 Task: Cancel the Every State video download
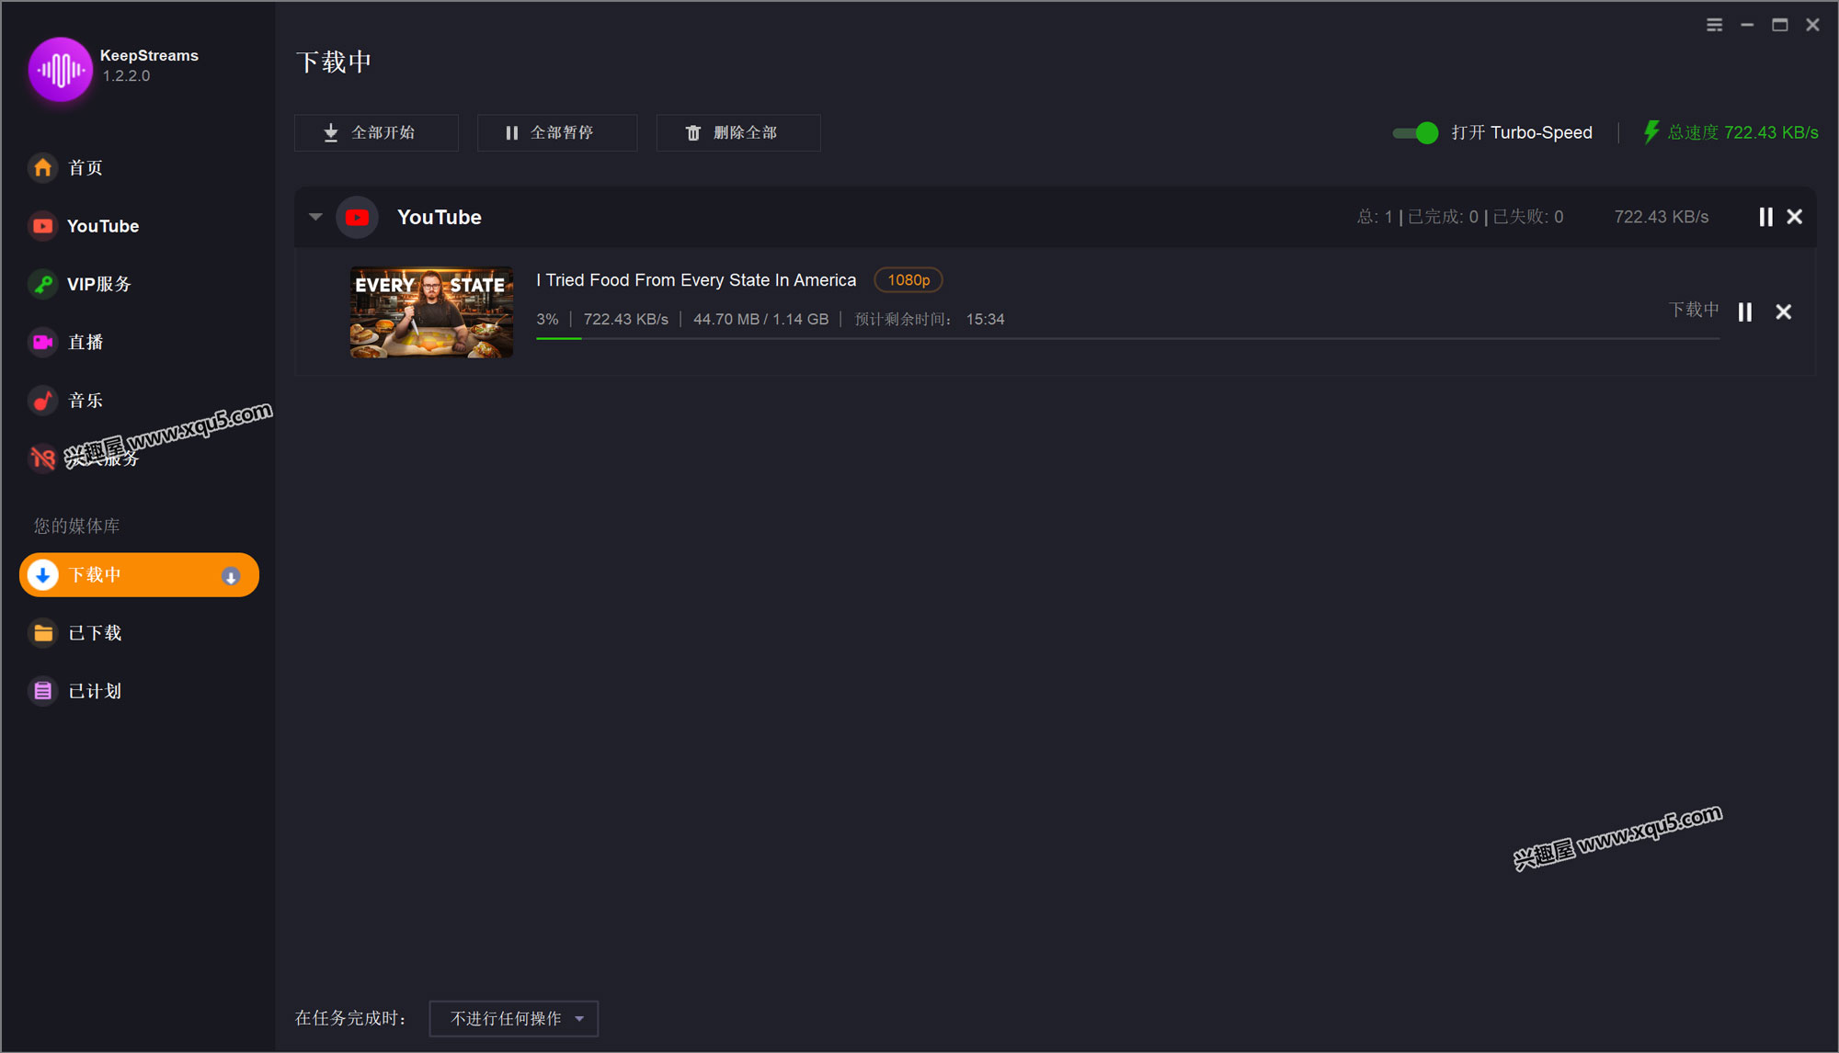click(1784, 312)
